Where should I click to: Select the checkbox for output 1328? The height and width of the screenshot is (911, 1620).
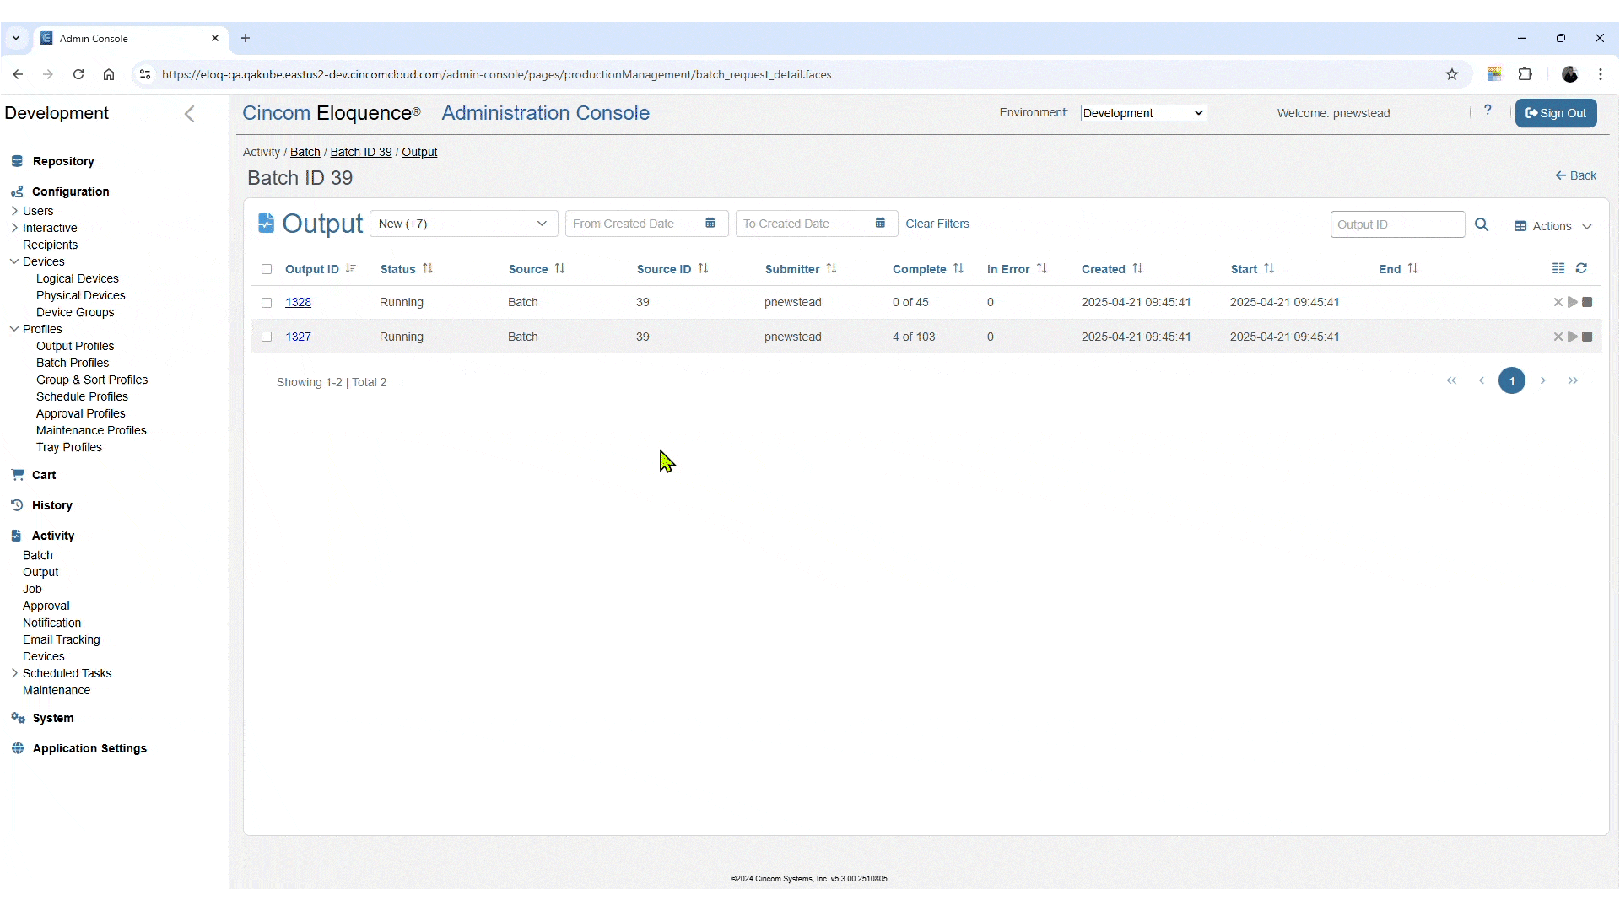tap(267, 303)
